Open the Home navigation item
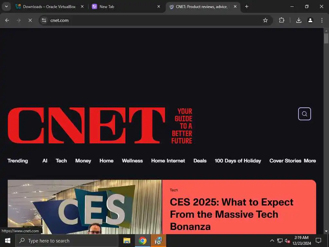Screen dimensions: 329x247 pos(106,161)
